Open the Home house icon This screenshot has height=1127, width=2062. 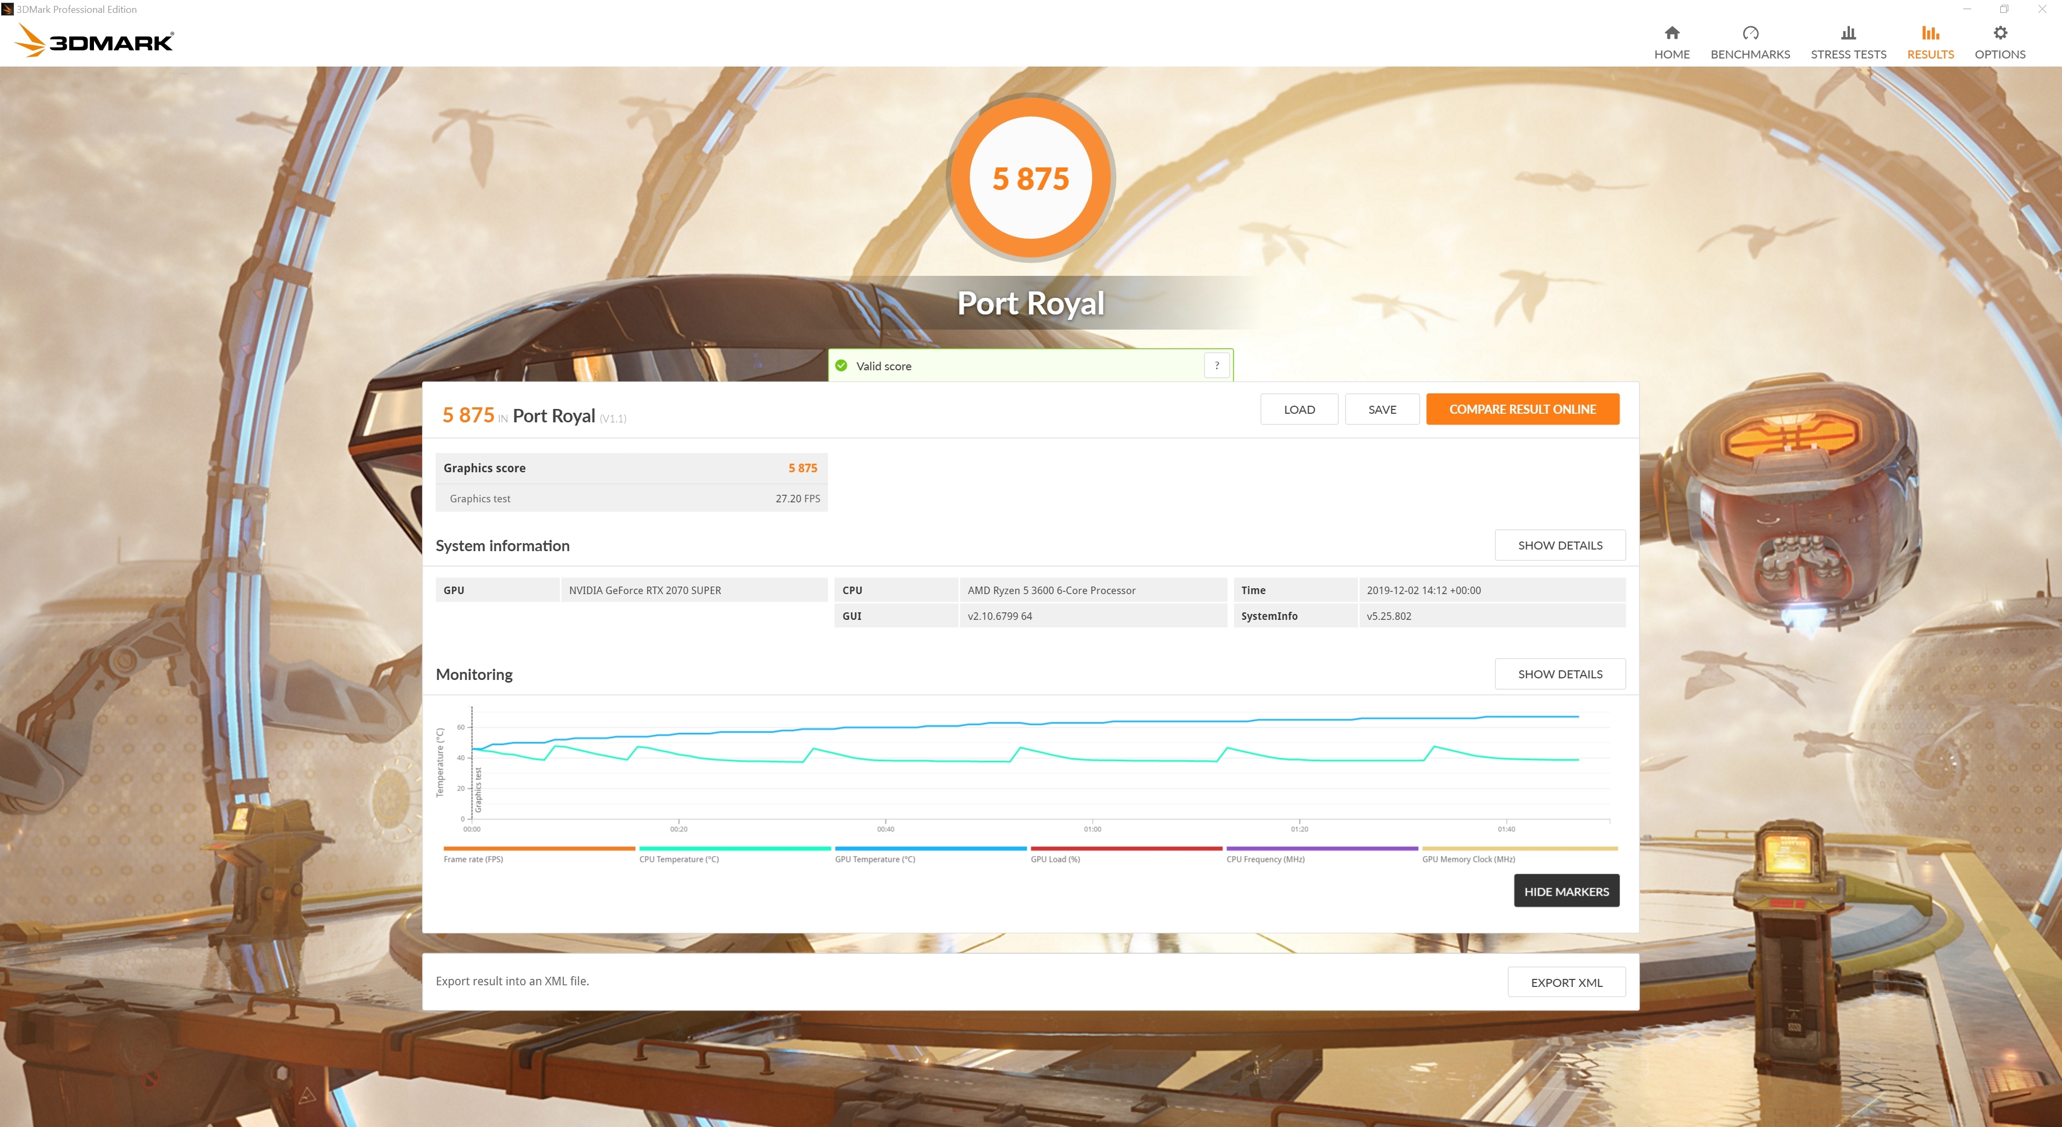coord(1672,33)
